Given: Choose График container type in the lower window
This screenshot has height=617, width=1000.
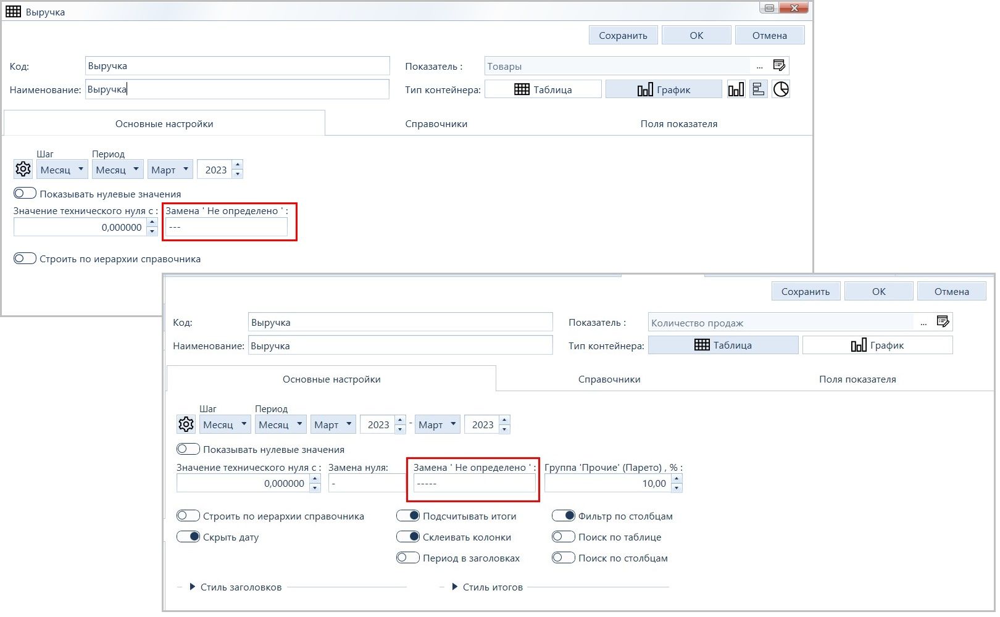Looking at the screenshot, I should pyautogui.click(x=877, y=345).
